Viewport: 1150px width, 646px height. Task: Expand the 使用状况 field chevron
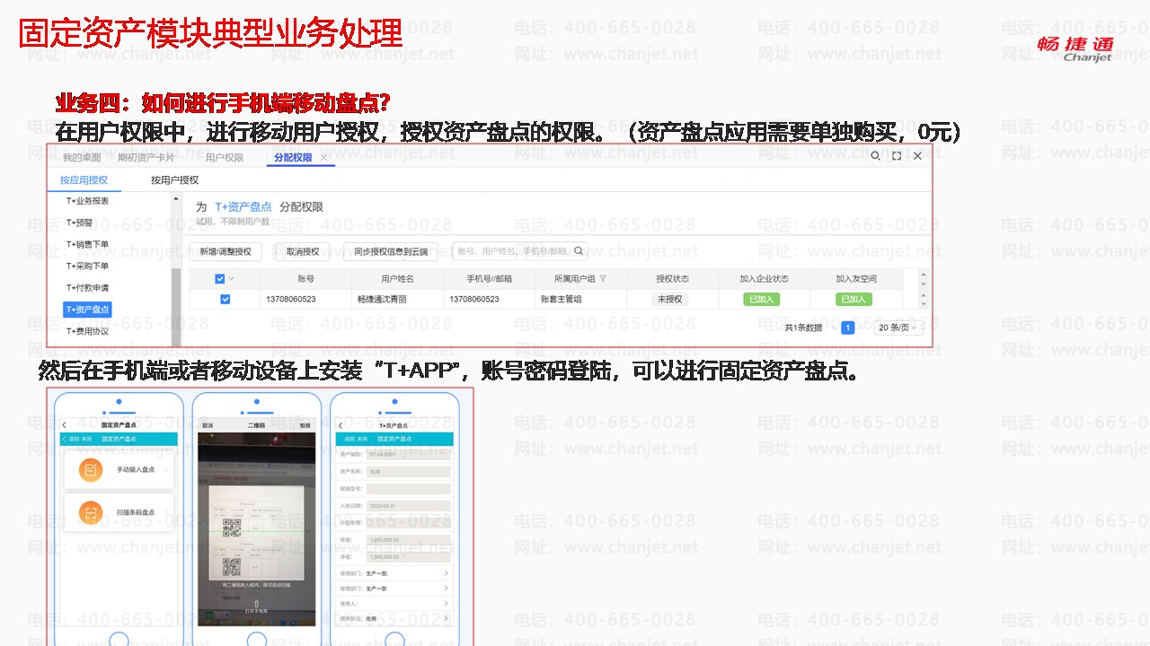[x=446, y=619]
